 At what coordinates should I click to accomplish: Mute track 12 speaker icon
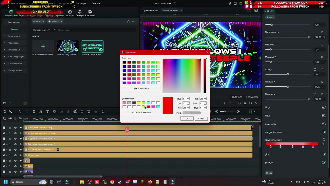point(15,133)
